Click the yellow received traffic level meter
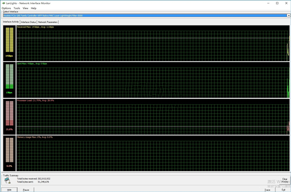The height and width of the screenshot is (192, 291). pyautogui.click(x=10, y=40)
